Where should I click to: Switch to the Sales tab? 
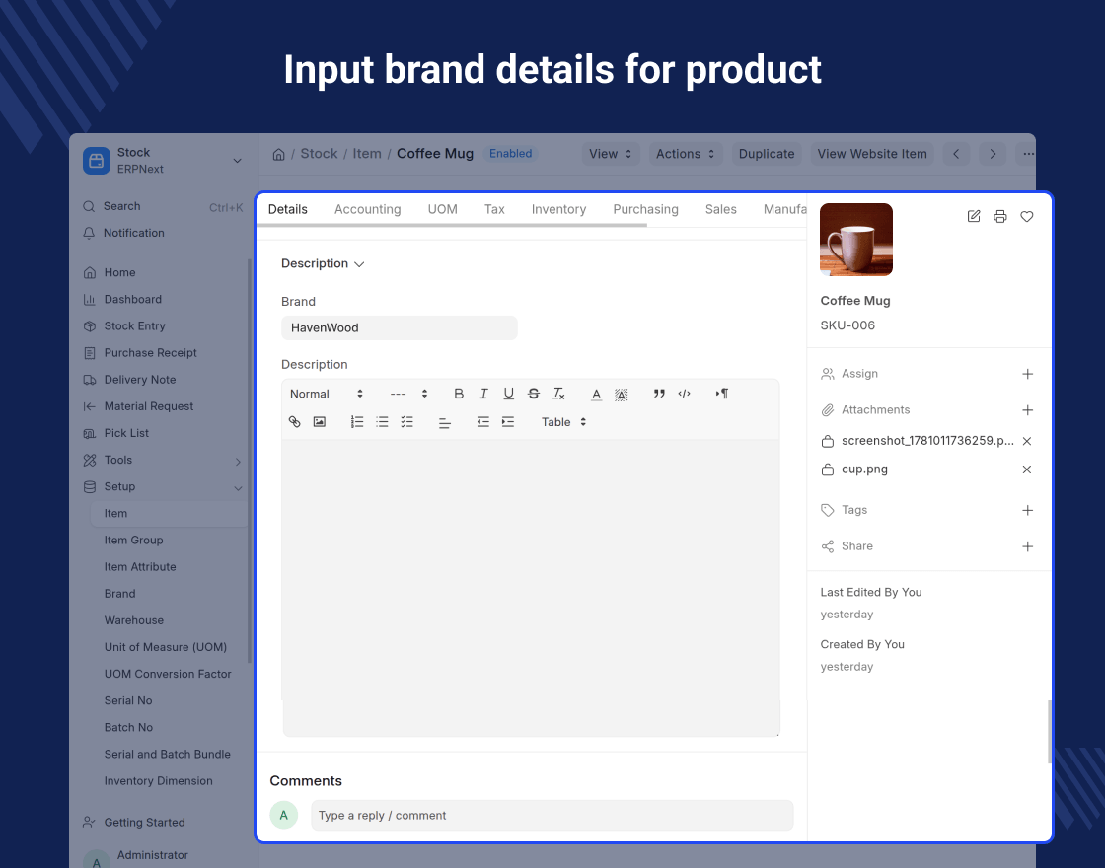click(x=721, y=209)
